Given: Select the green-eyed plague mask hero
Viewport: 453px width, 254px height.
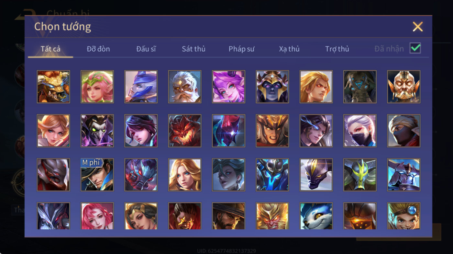Looking at the screenshot, I should tap(97, 131).
